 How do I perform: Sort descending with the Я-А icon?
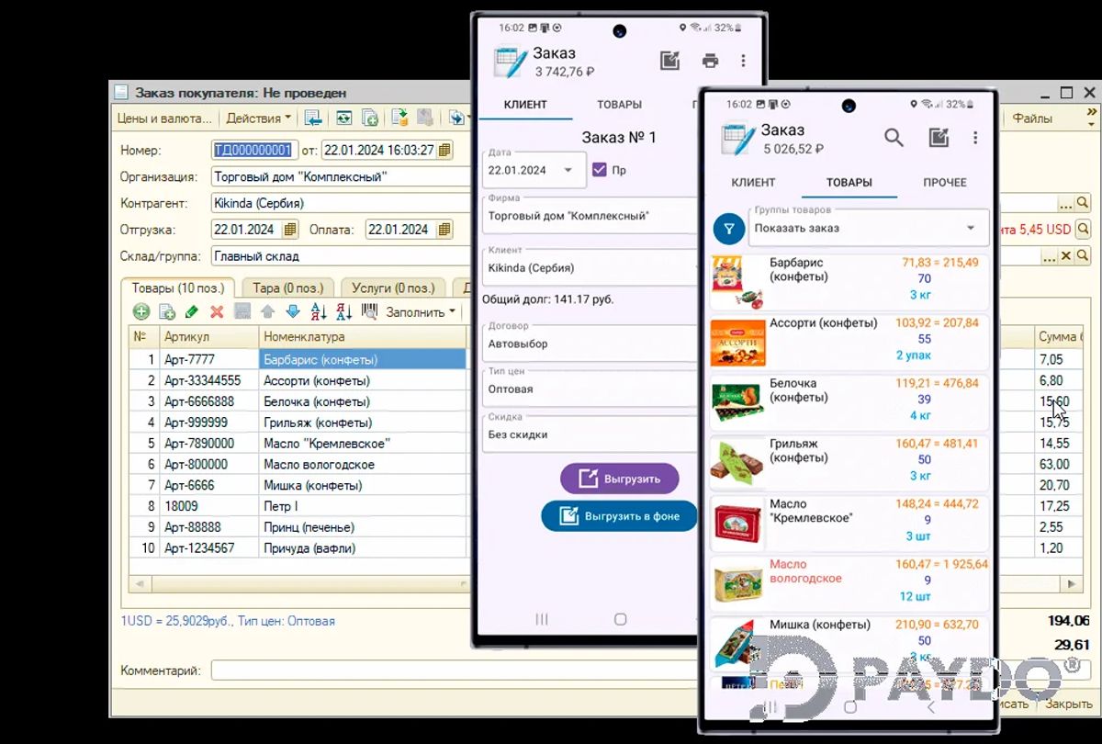[x=344, y=311]
